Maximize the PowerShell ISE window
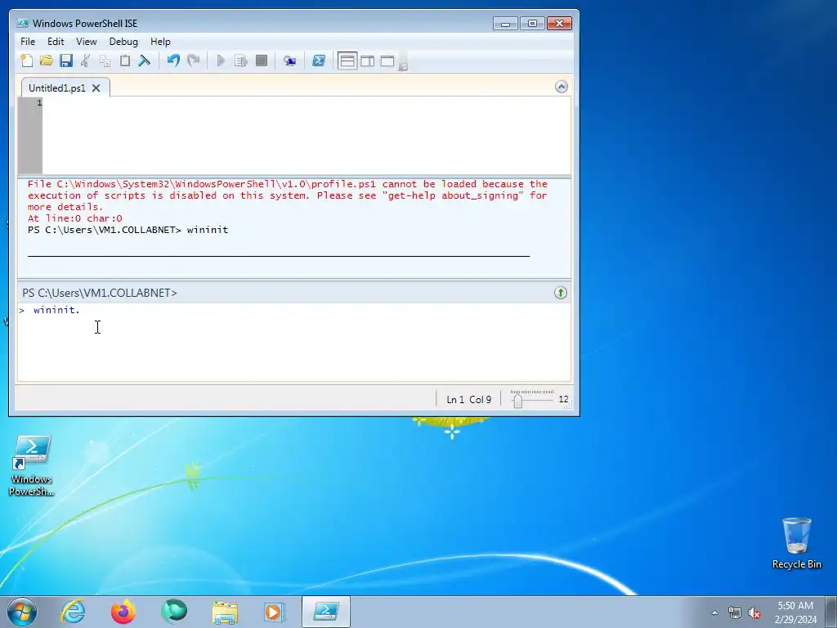 (532, 24)
